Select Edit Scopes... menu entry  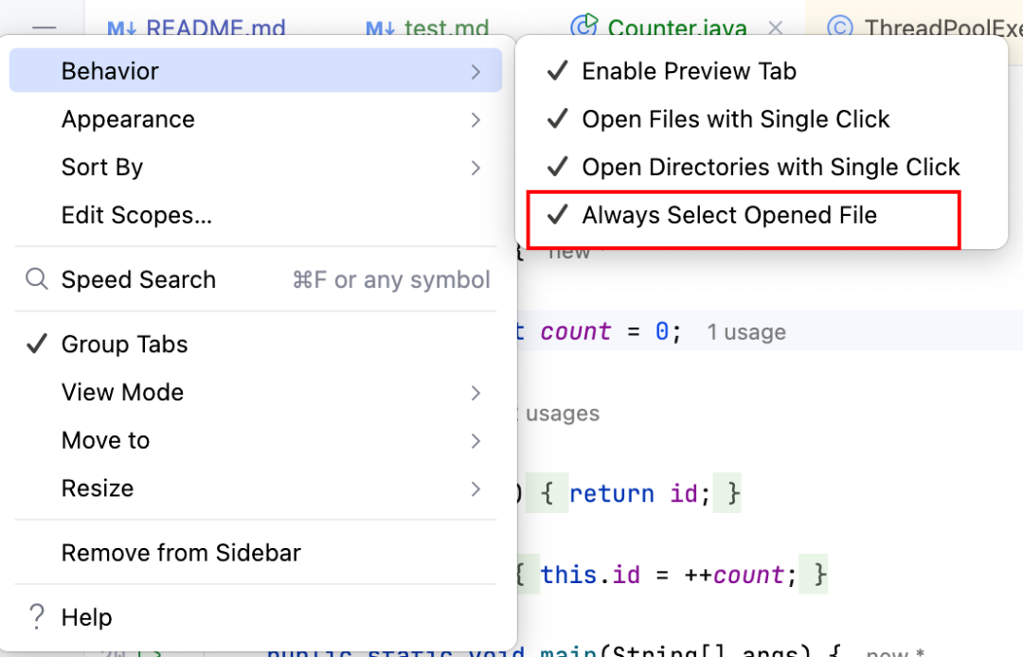136,215
